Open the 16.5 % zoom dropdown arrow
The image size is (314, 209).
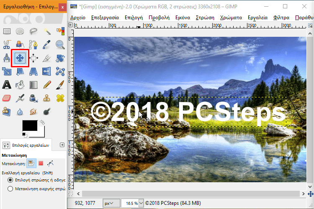(141, 203)
